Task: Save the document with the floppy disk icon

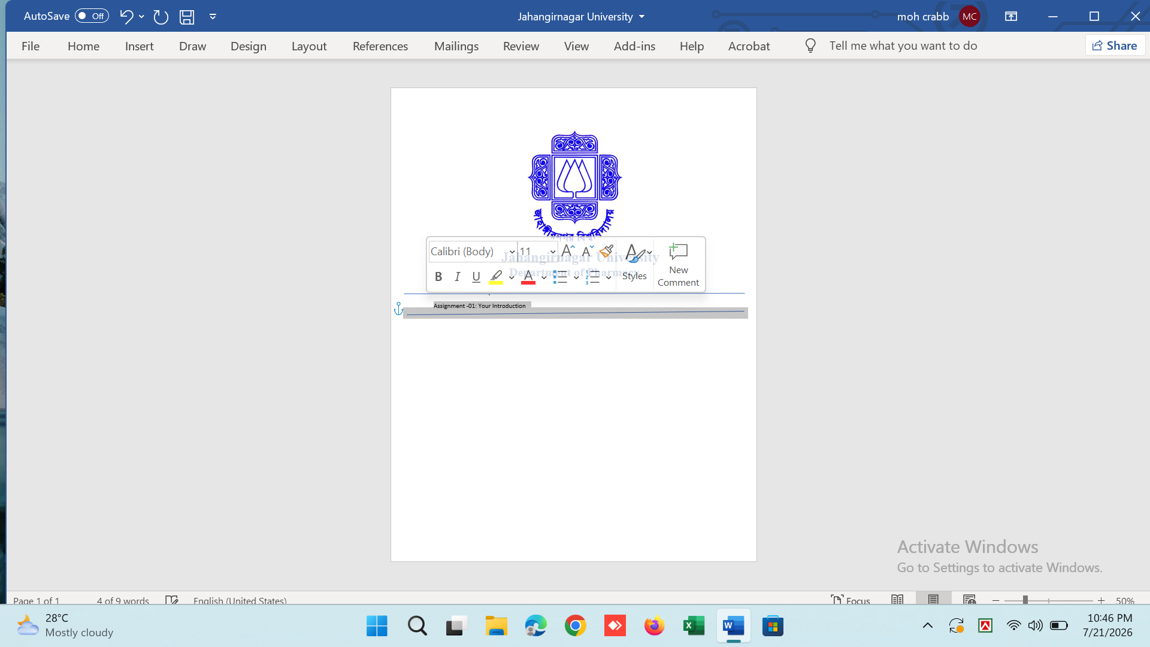Action: pyautogui.click(x=187, y=17)
